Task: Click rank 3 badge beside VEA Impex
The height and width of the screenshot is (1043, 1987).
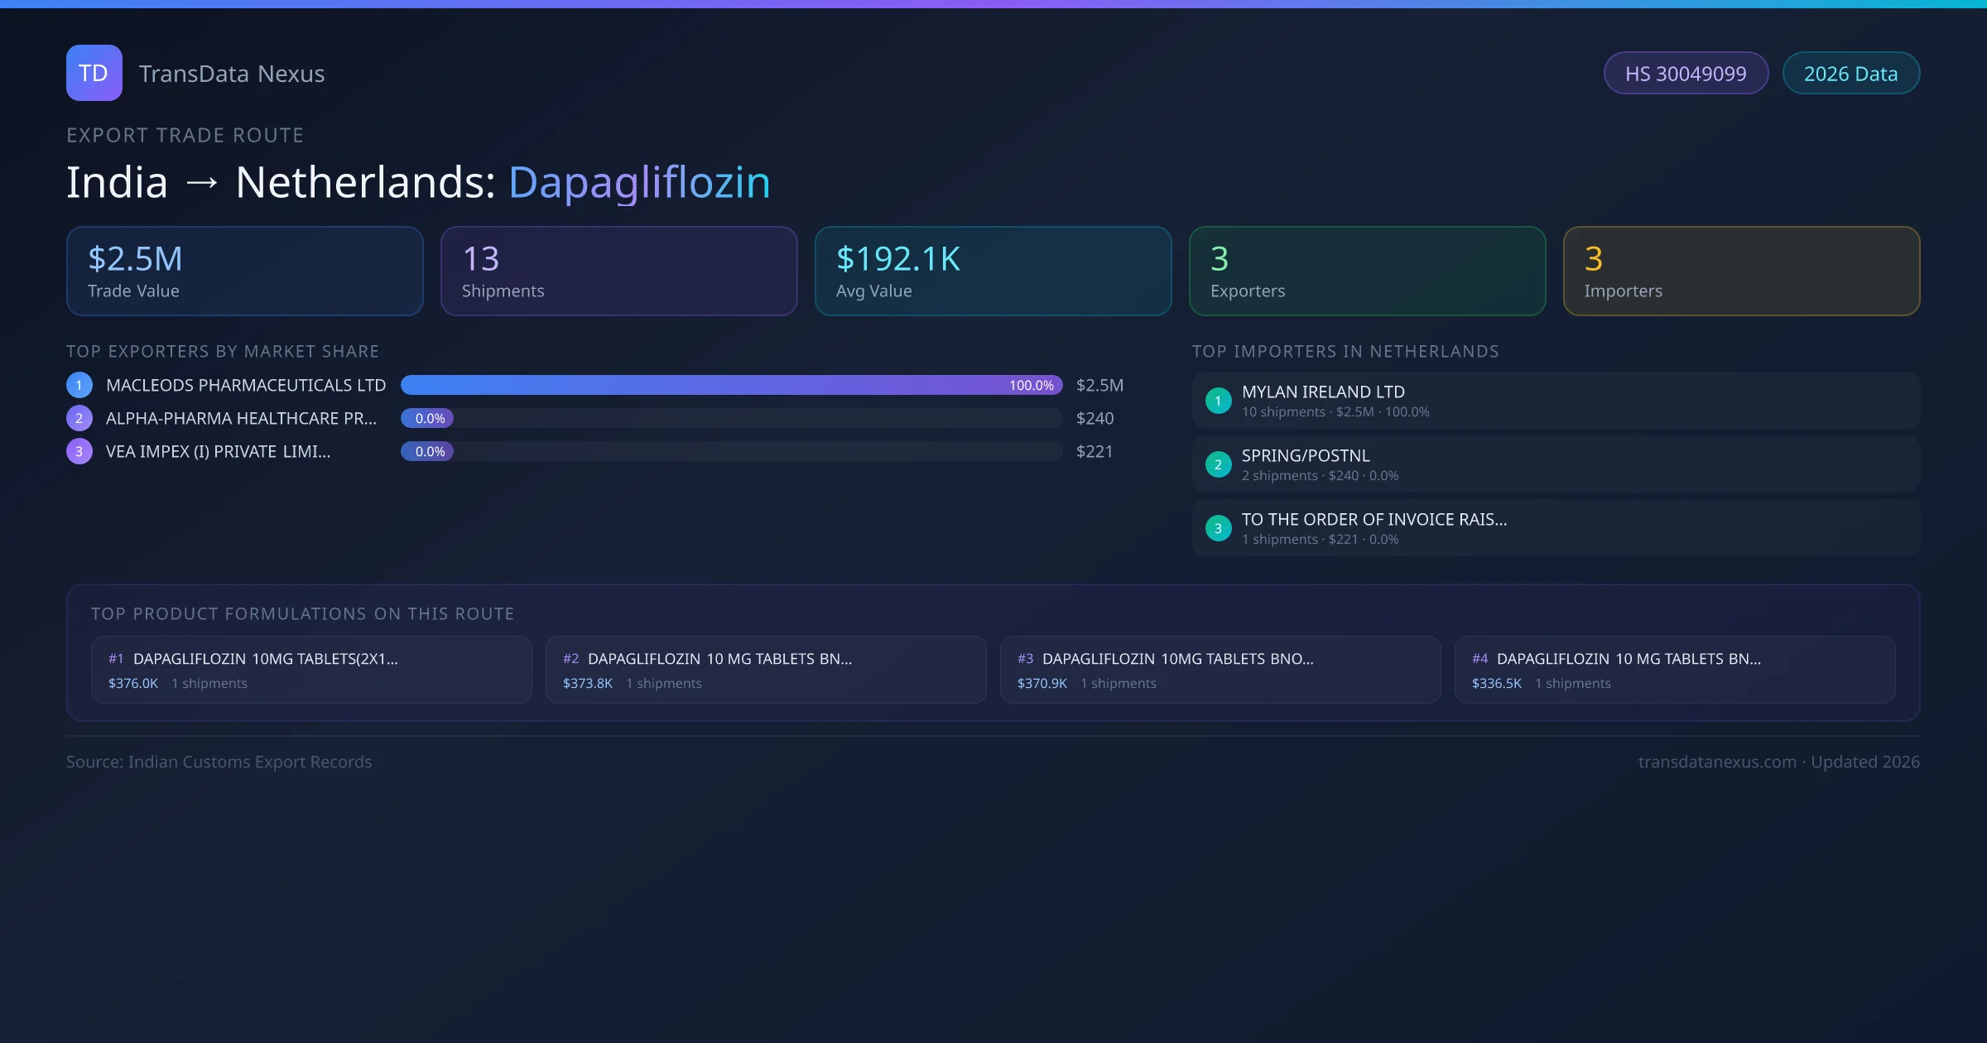Action: [x=79, y=451]
